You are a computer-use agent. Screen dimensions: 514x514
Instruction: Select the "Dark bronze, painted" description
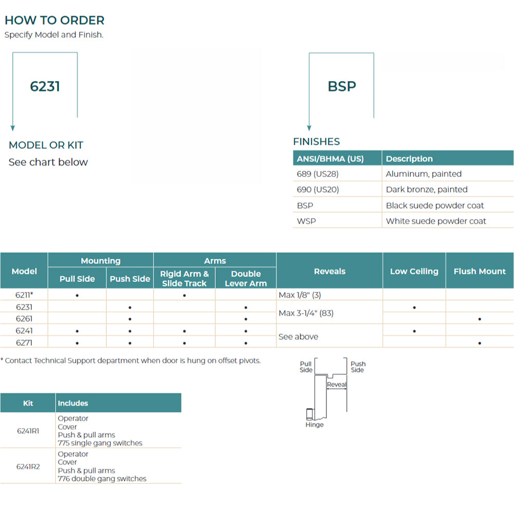(x=427, y=190)
